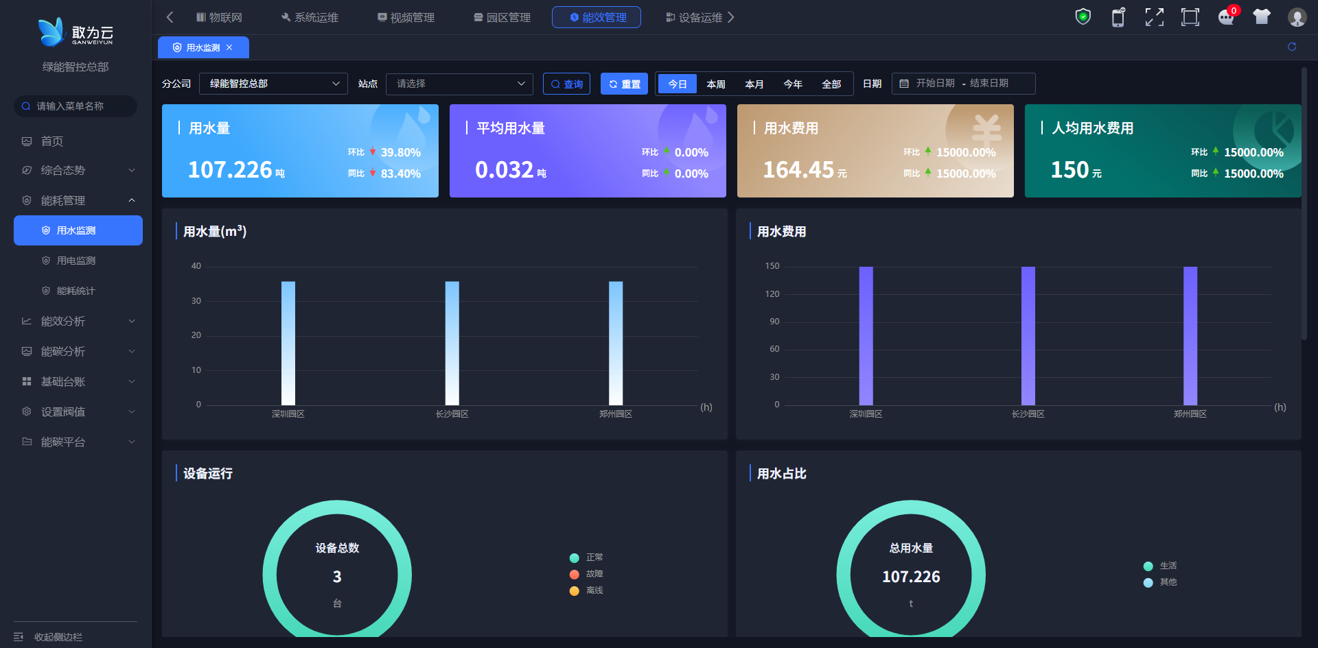
Task: Open 能耗统计 in sidebar
Action: pos(78,291)
